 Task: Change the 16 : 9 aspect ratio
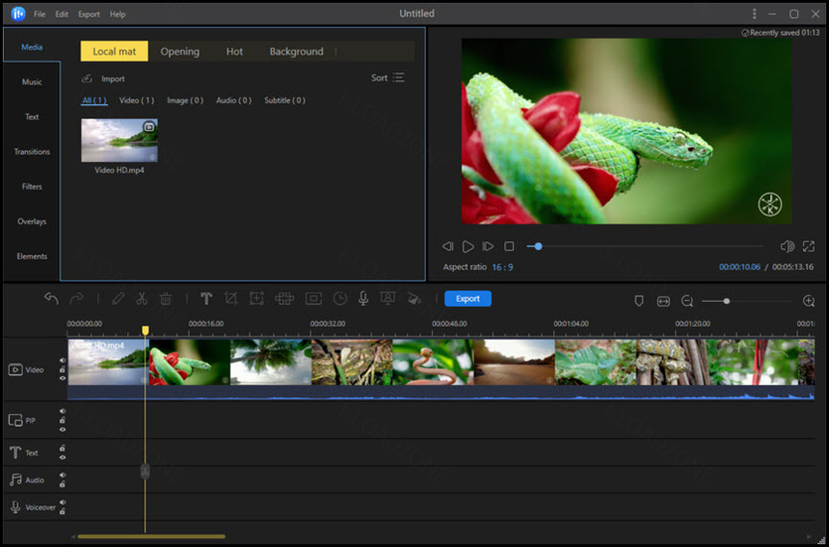click(502, 267)
